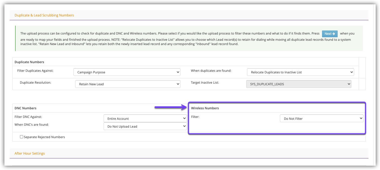Open the Filter DNC Against dropdown

tap(145, 118)
